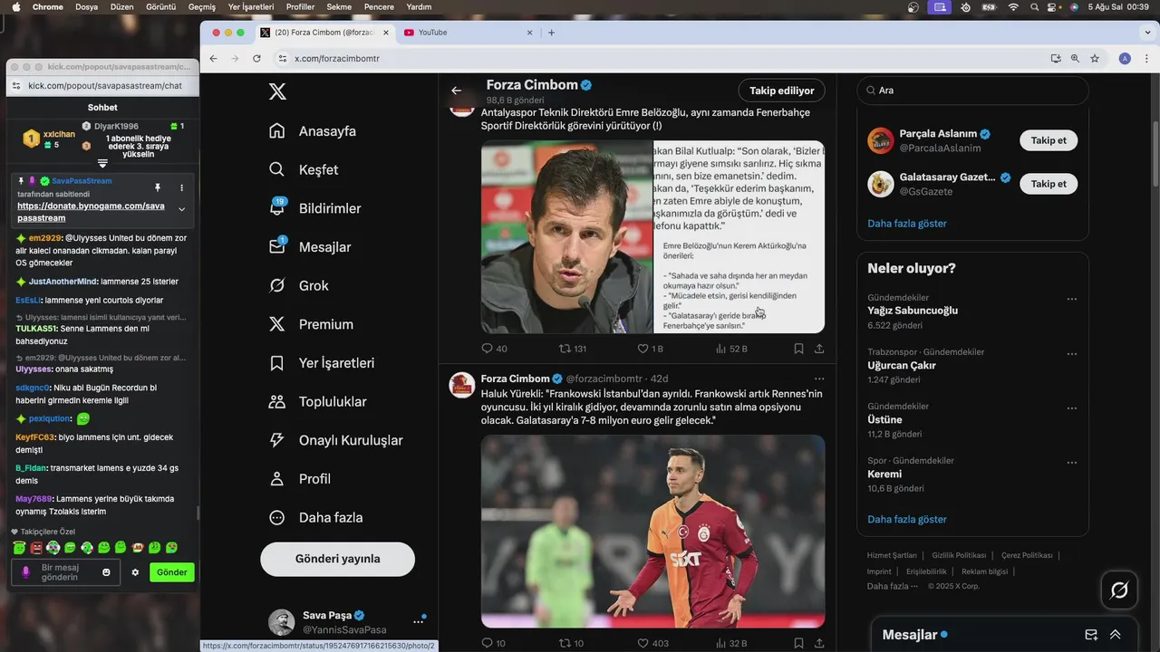
Task: Open the Dosya menu
Action: point(86,6)
